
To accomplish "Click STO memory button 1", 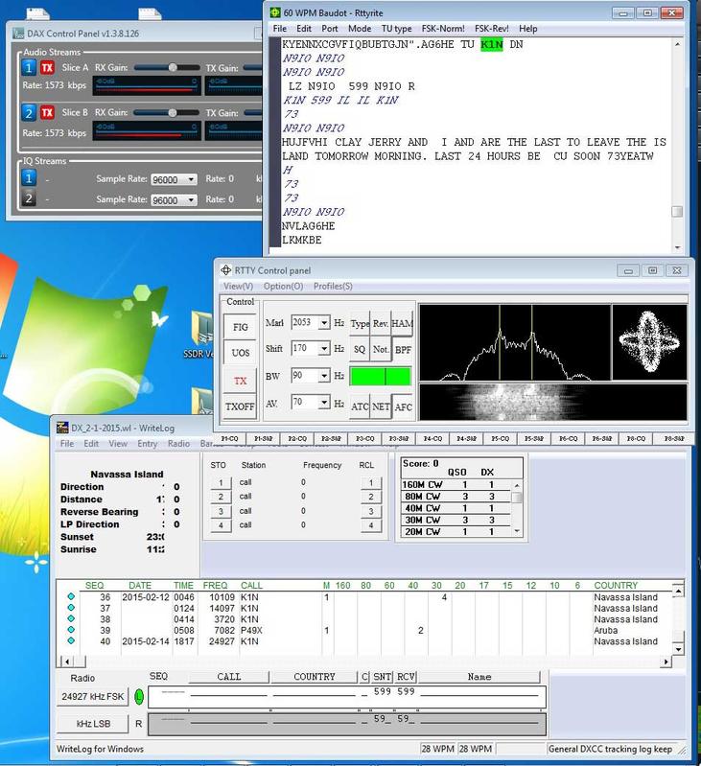I will pos(221,483).
